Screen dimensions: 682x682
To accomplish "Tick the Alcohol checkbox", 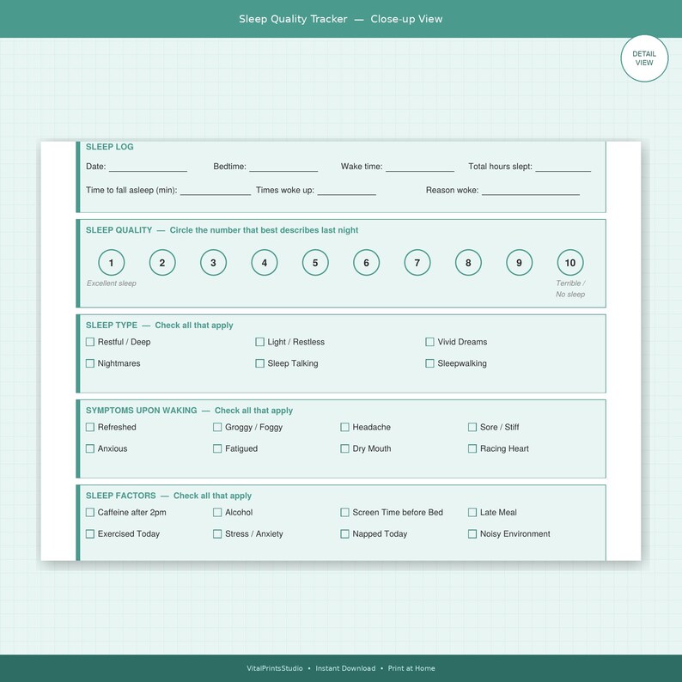I will 217,513.
